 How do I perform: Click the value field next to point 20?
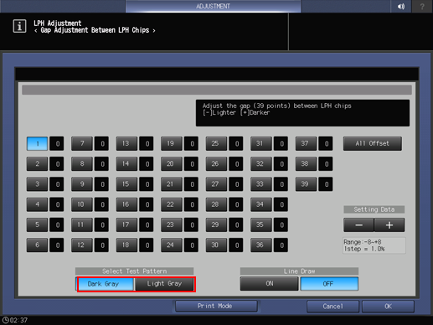tap(191, 164)
